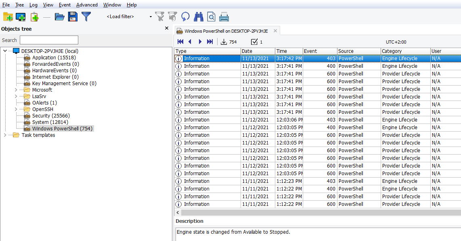Click the Add computer toolbar icon
Screen dimensions: 461x241
[21, 17]
